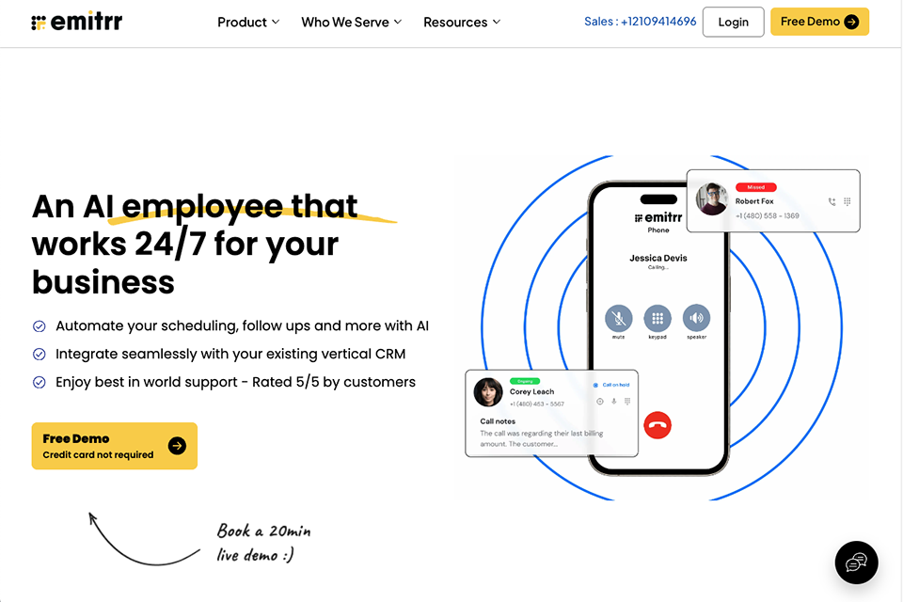Click the call-back icon on Robert Fox card
Screen dimensions: 903x602
point(832,201)
